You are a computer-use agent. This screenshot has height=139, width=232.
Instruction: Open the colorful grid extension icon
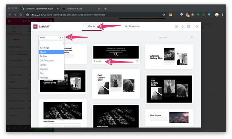pyautogui.click(x=171, y=15)
